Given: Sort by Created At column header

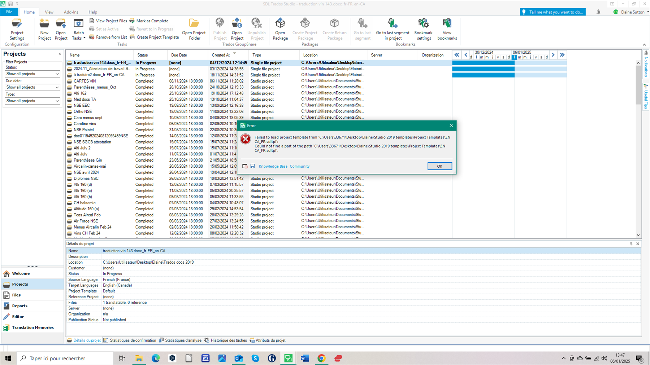Looking at the screenshot, I should pyautogui.click(x=228, y=55).
